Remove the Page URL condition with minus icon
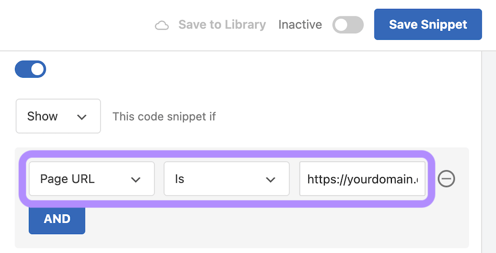 [447, 179]
